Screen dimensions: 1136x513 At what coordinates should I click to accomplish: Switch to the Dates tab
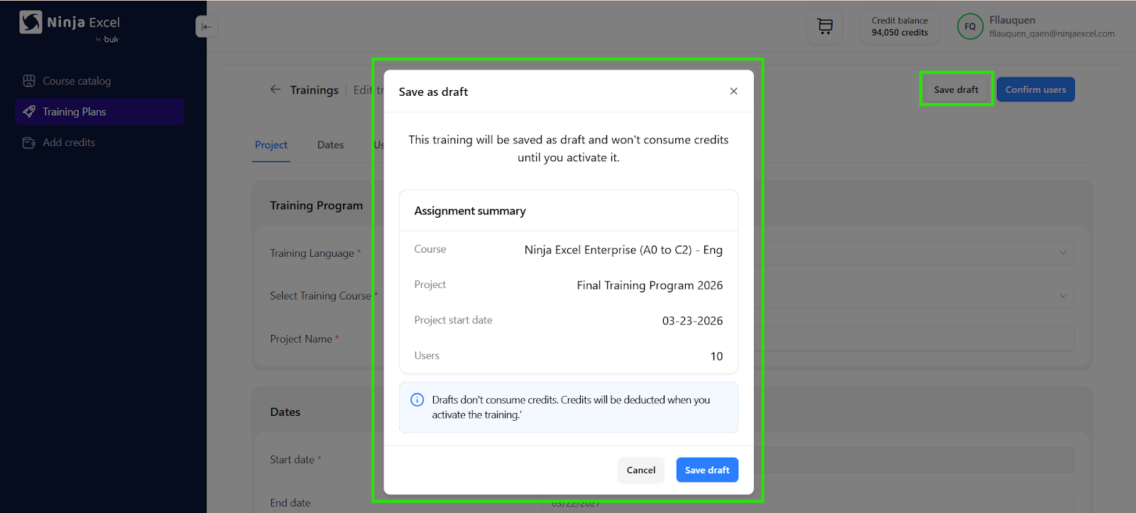tap(330, 145)
